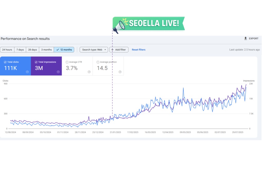
Task: Select the 24 hours date range
Action: (x=7, y=50)
